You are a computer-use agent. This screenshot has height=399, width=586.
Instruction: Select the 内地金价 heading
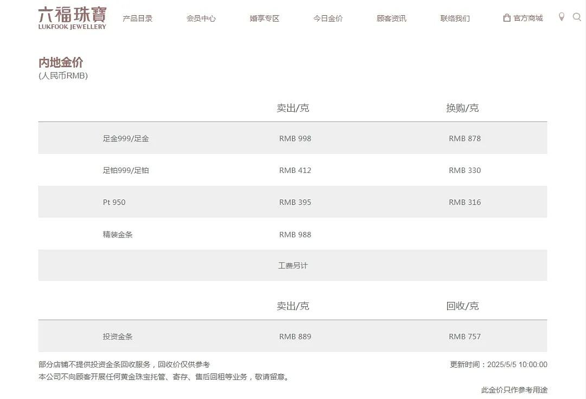coord(61,62)
